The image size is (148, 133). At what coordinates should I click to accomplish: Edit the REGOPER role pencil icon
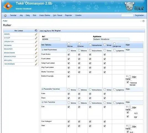[36, 49]
